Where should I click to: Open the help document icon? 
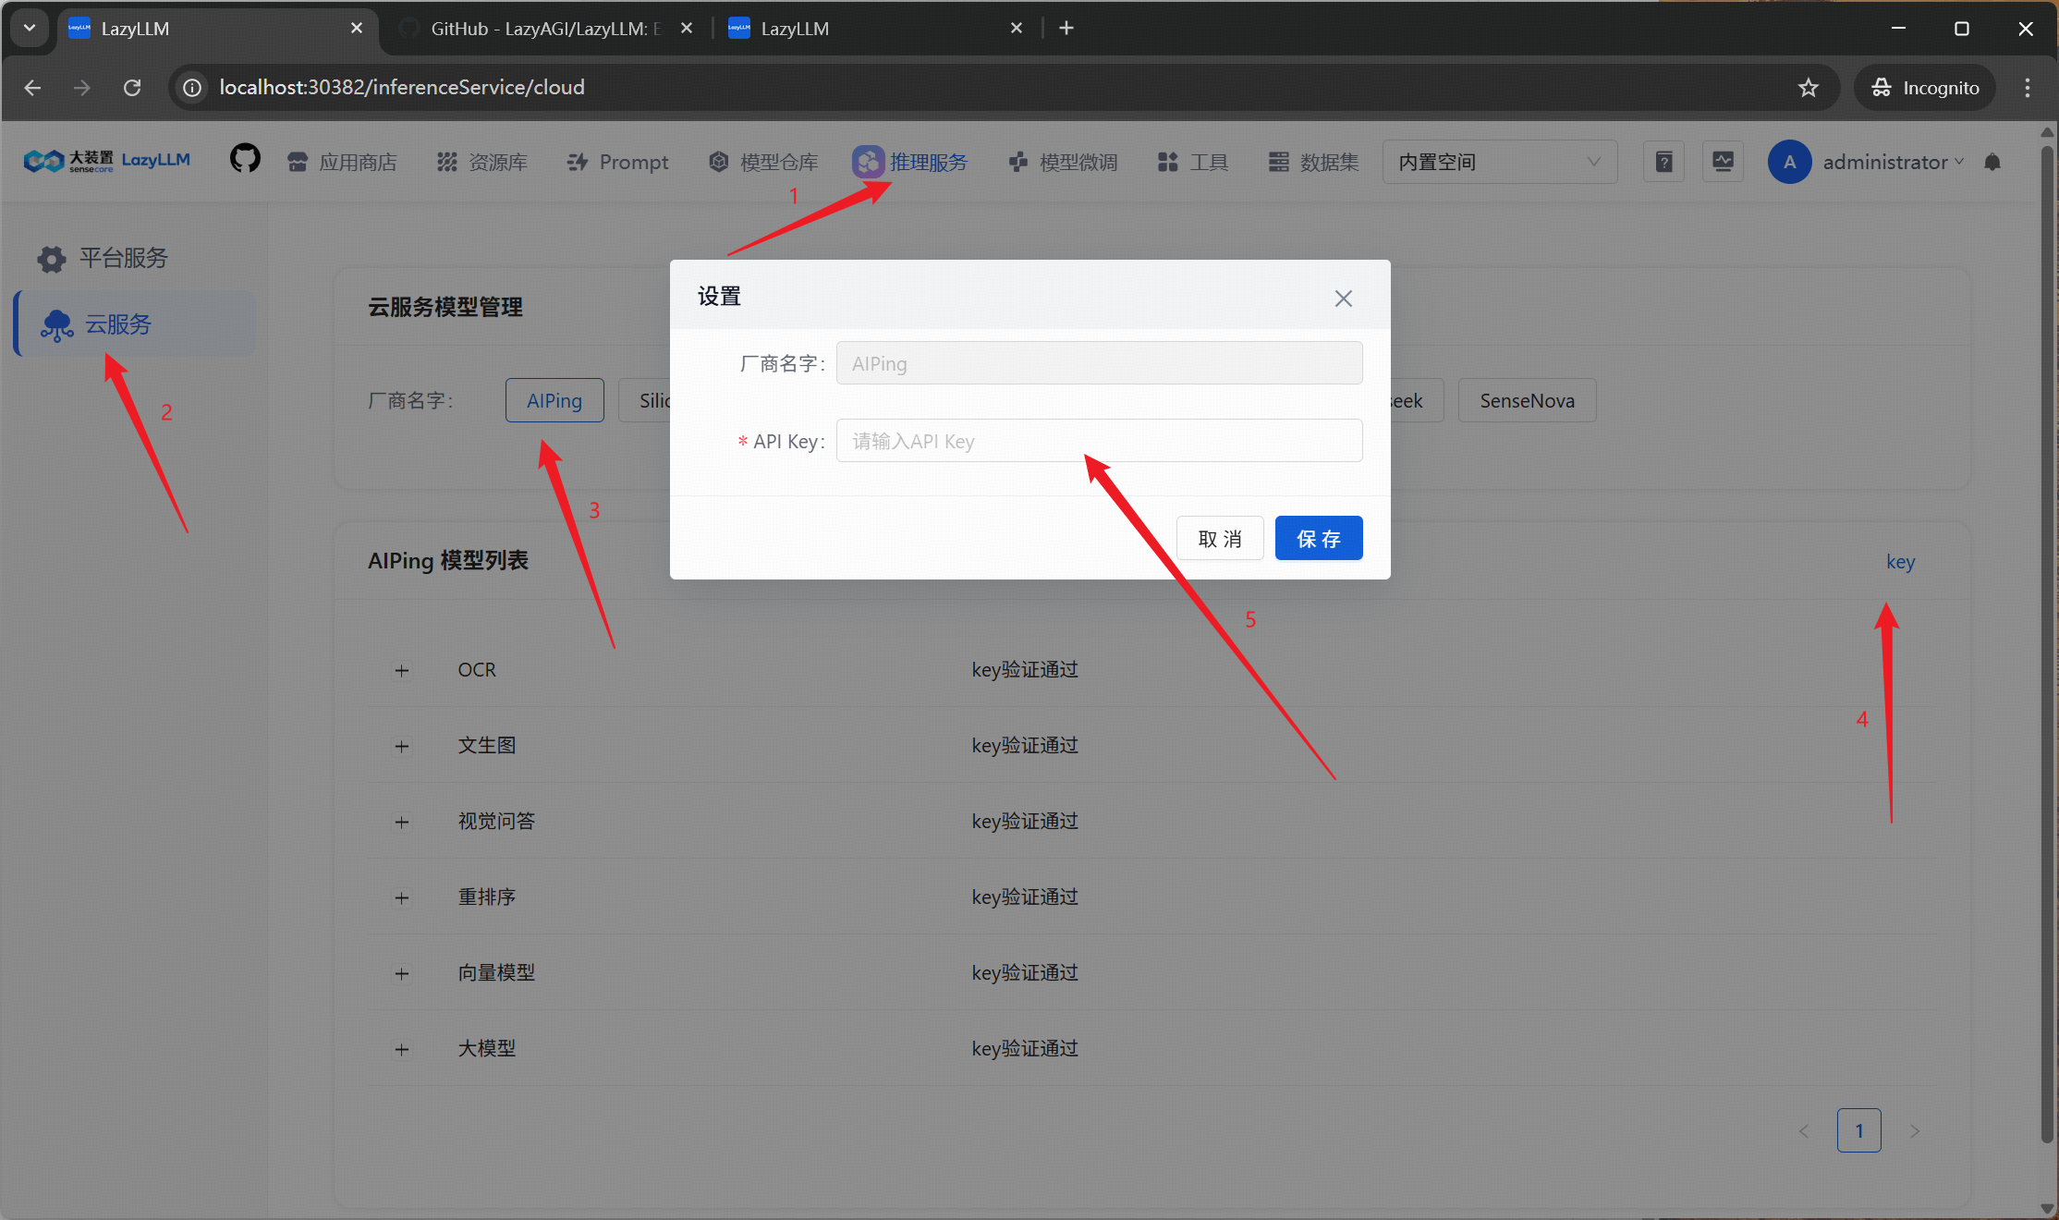click(1663, 162)
